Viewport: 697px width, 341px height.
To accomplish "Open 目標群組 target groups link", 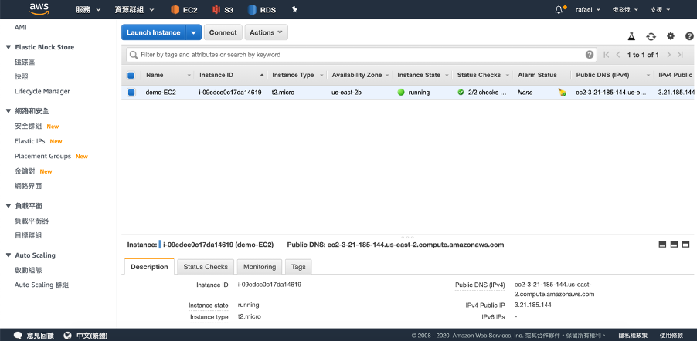I will (x=28, y=235).
